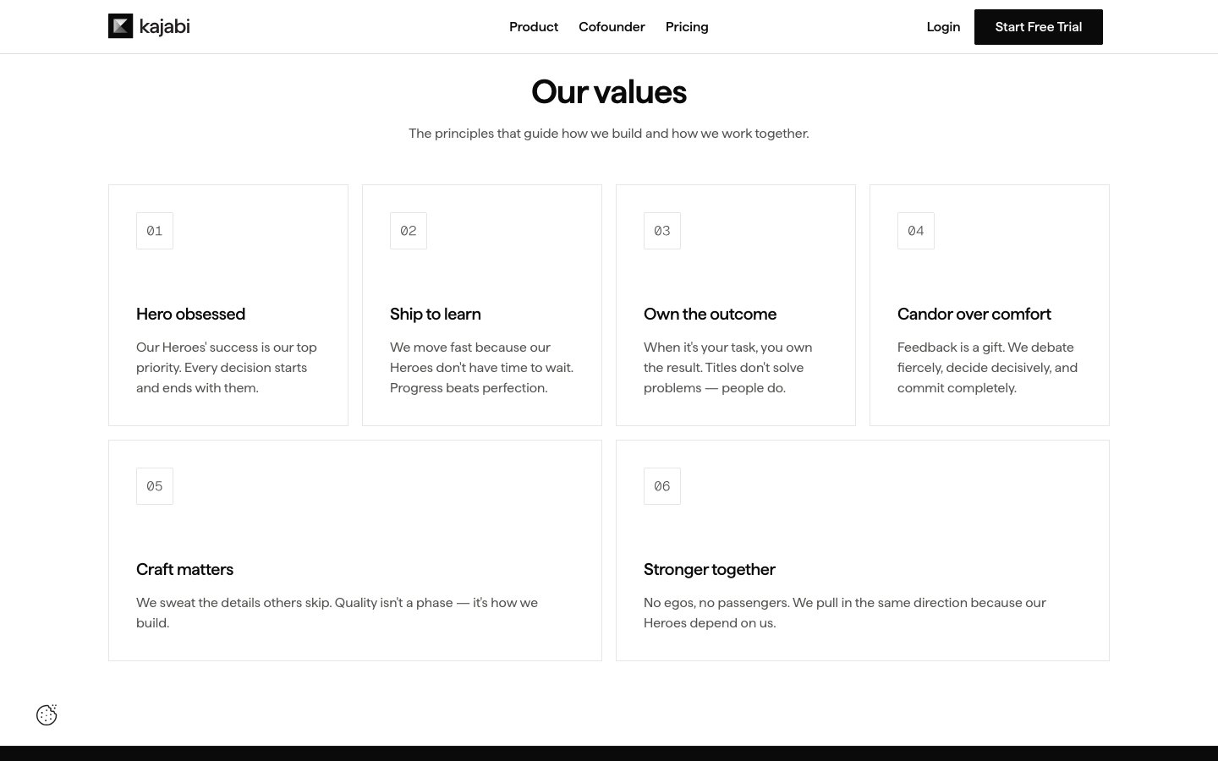Image resolution: width=1218 pixels, height=761 pixels.
Task: Click the Ship to learn heading
Action: [x=435, y=314]
